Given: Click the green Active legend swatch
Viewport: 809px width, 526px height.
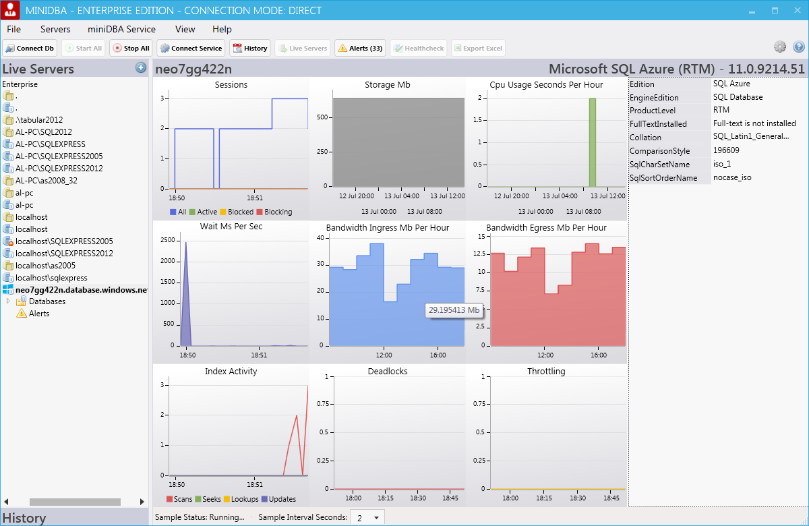Looking at the screenshot, I should pos(192,212).
